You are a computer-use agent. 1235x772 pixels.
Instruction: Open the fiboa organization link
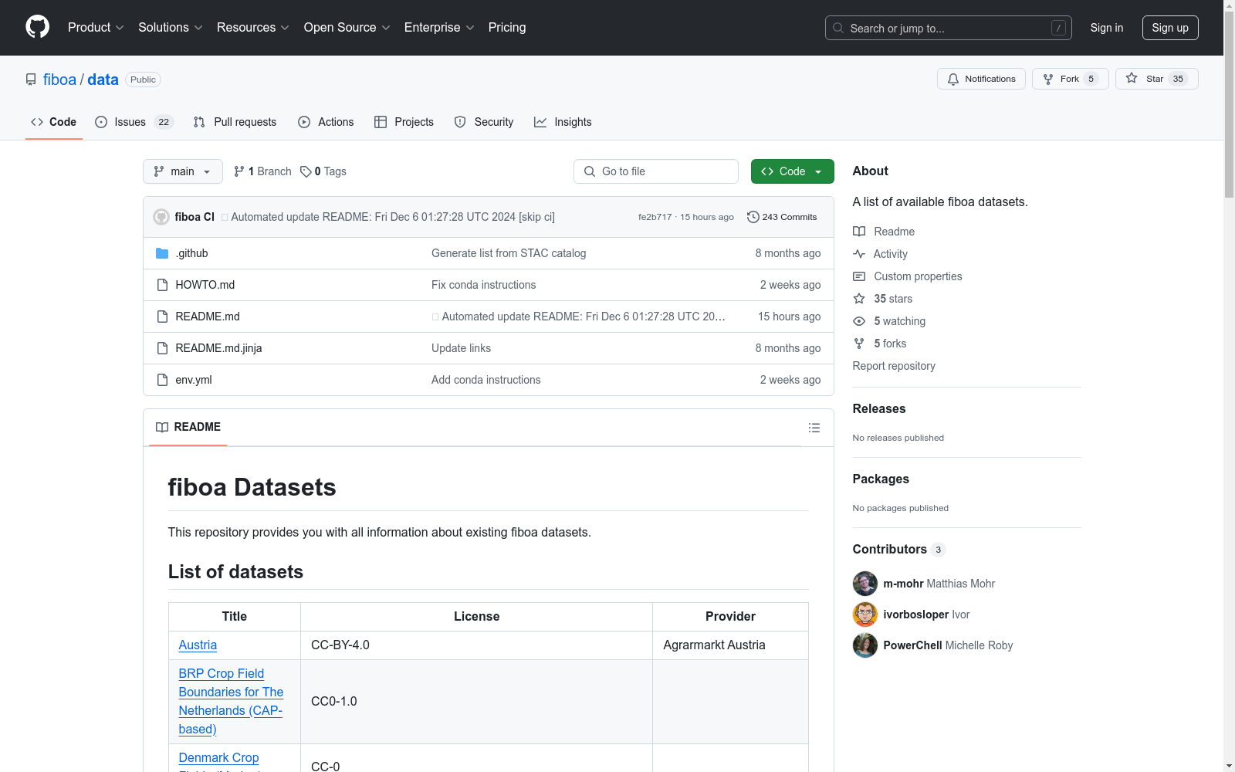coord(59,80)
